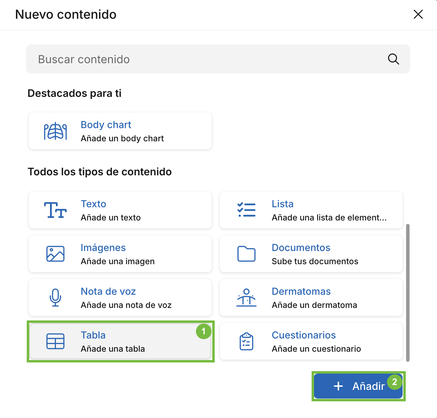437x418 pixels.
Task: Choose the Documentos title
Action: click(301, 248)
